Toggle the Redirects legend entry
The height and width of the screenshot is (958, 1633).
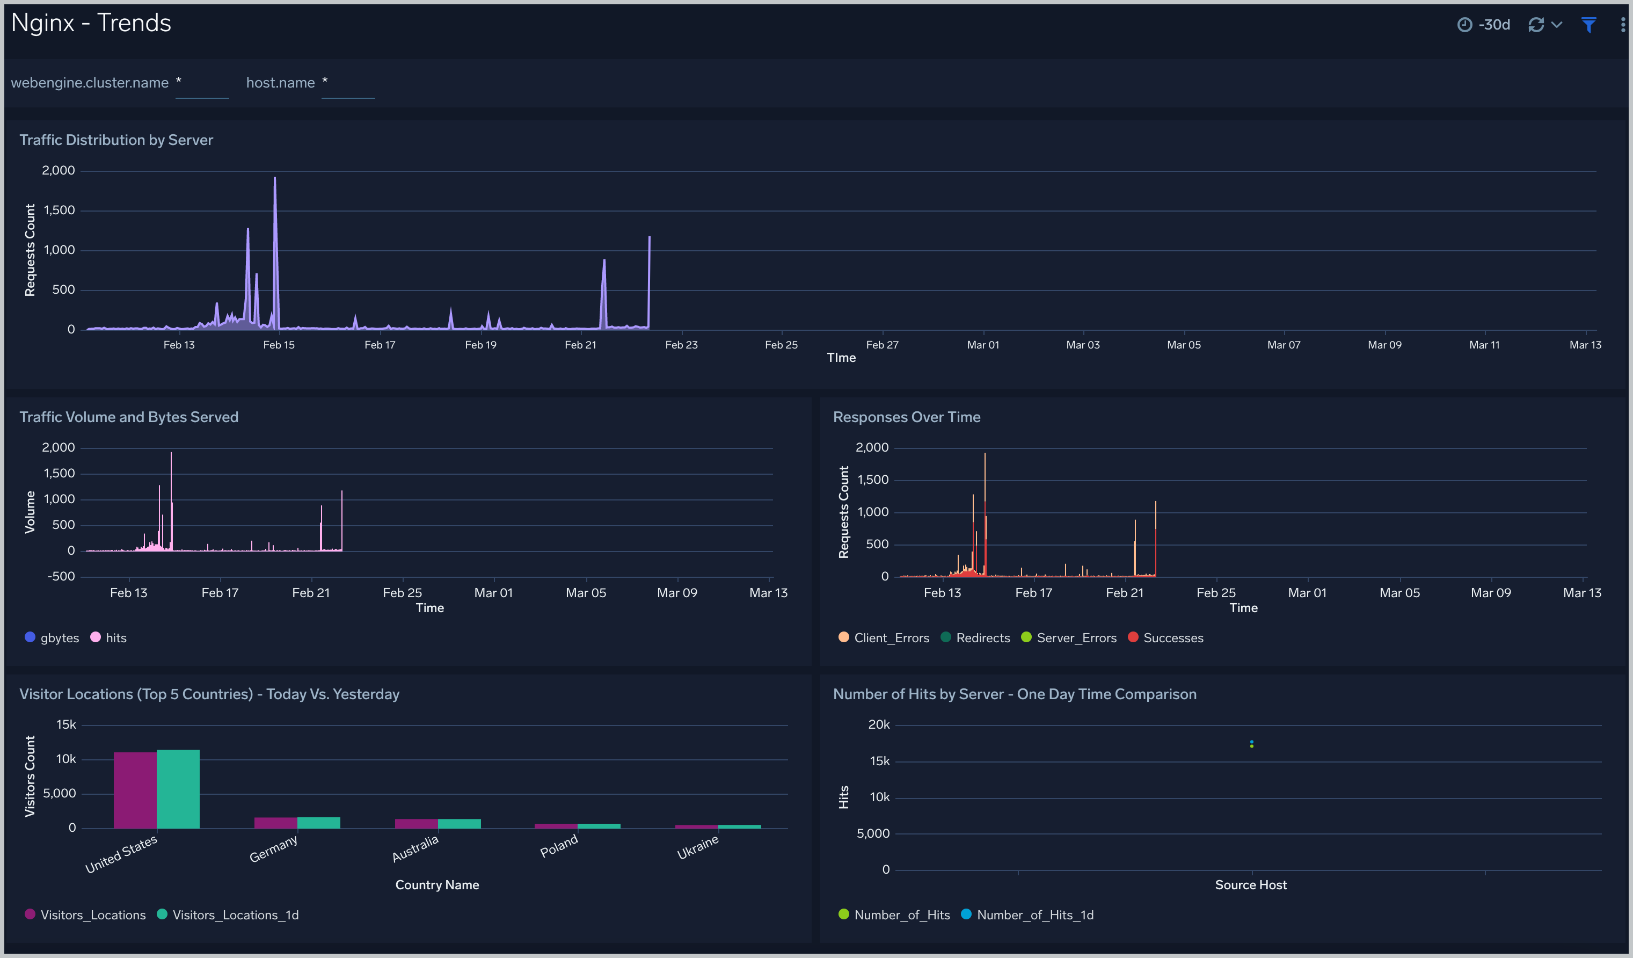(975, 638)
